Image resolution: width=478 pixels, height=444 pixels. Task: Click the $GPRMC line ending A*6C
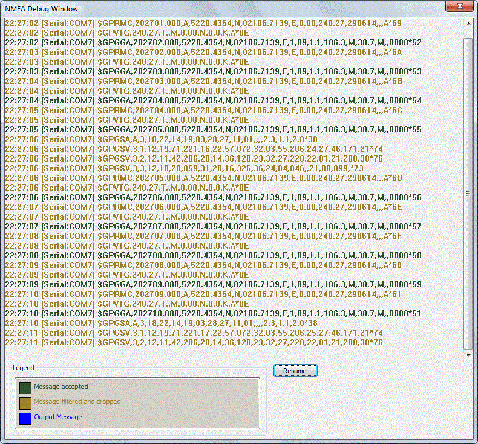[x=204, y=110]
